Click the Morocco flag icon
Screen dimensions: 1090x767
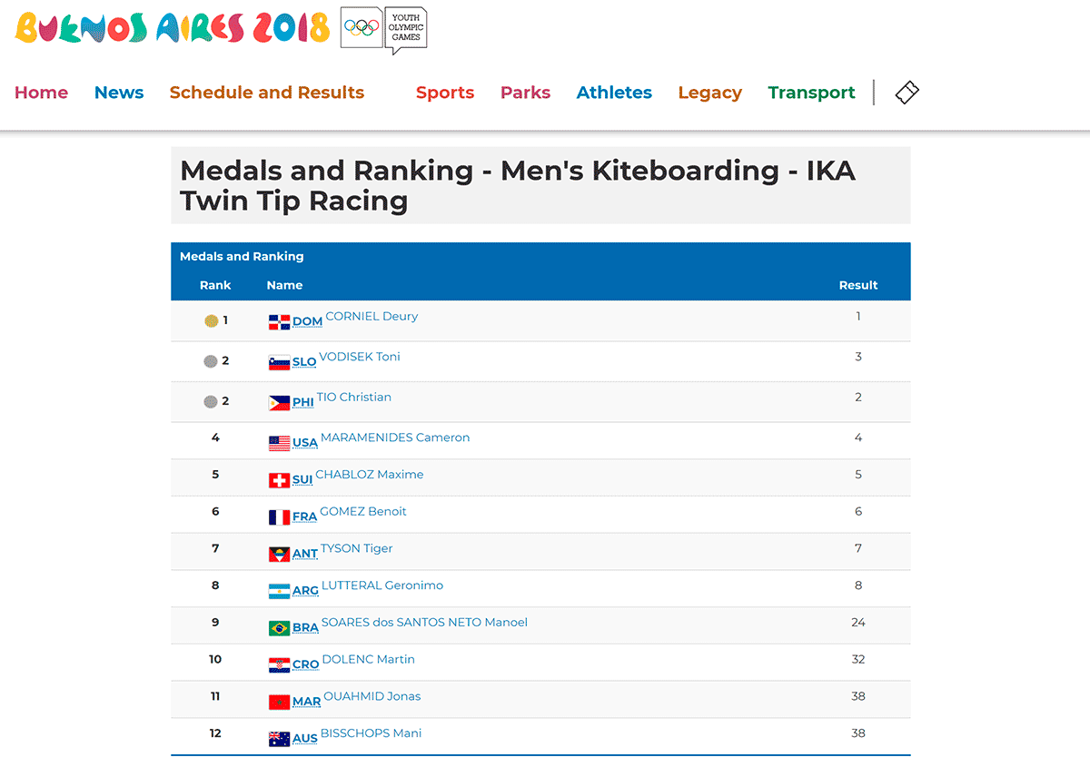[x=279, y=702]
